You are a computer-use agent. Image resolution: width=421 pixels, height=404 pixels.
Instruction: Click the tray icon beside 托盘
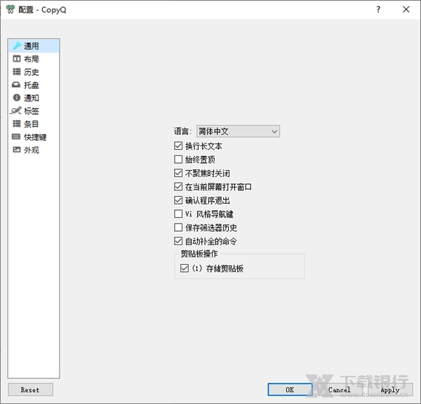[x=16, y=85]
